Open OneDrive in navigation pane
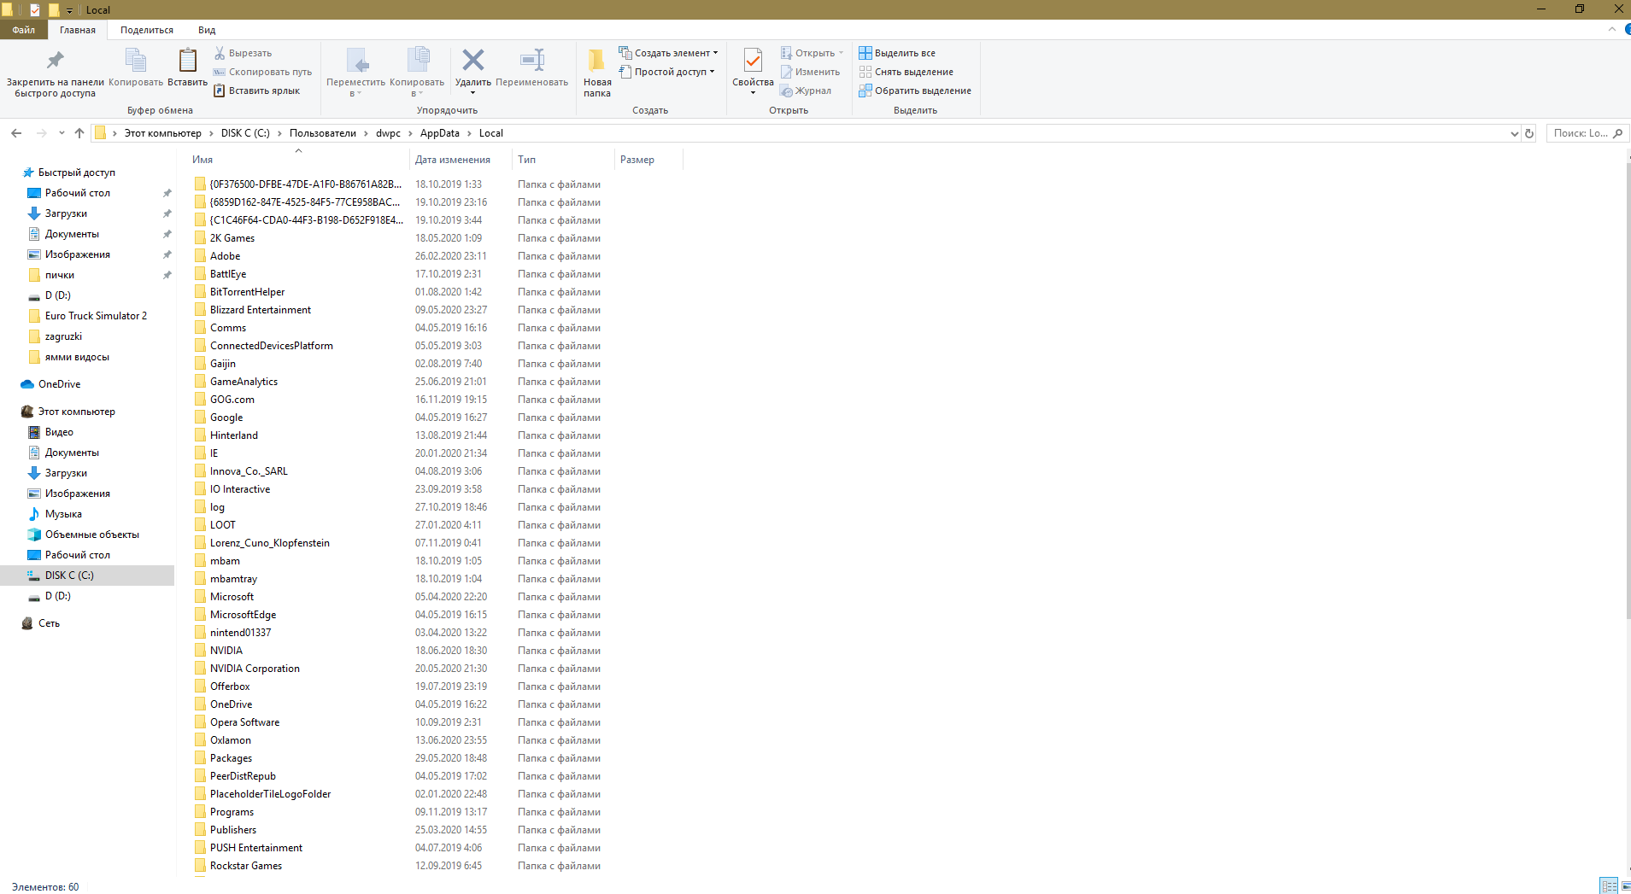This screenshot has height=894, width=1631. 59,384
